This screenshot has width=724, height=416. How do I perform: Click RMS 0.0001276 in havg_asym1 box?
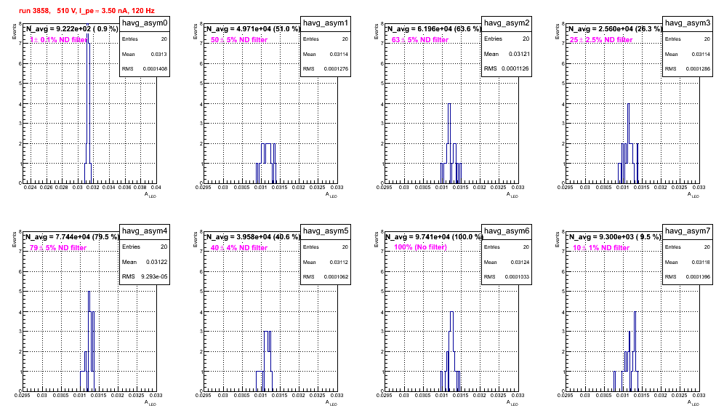(x=326, y=69)
